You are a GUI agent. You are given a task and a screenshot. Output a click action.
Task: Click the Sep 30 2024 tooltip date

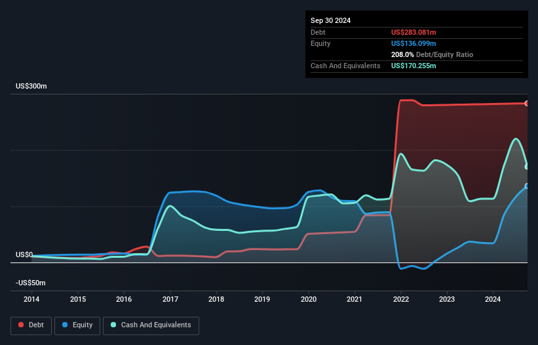pos(330,20)
